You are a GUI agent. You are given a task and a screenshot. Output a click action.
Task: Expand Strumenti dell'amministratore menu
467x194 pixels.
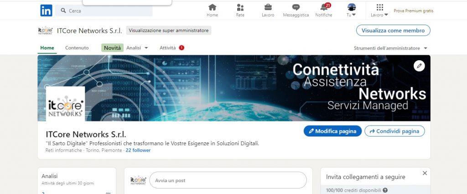tap(390, 48)
